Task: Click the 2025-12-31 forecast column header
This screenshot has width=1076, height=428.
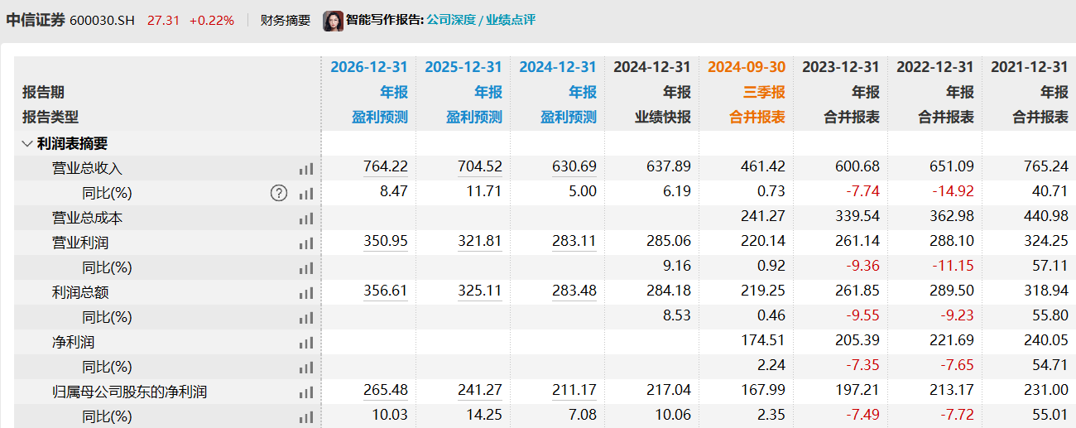Action: (x=463, y=68)
